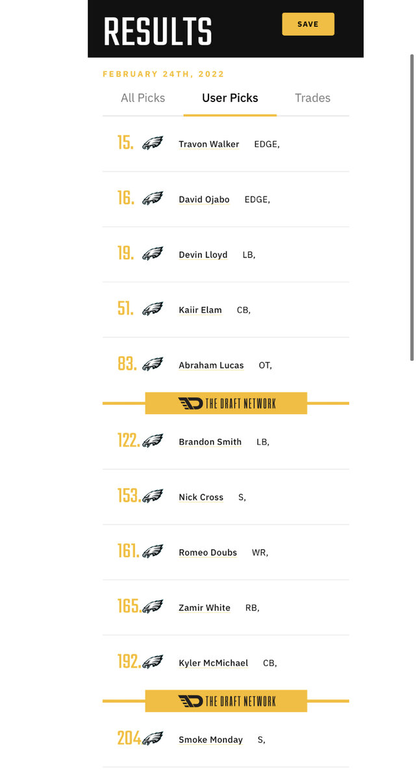
Task: Open Travon Walker player link
Action: click(x=209, y=144)
